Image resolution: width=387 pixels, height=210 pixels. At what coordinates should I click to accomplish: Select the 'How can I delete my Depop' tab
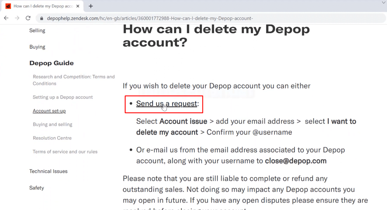(x=42, y=6)
